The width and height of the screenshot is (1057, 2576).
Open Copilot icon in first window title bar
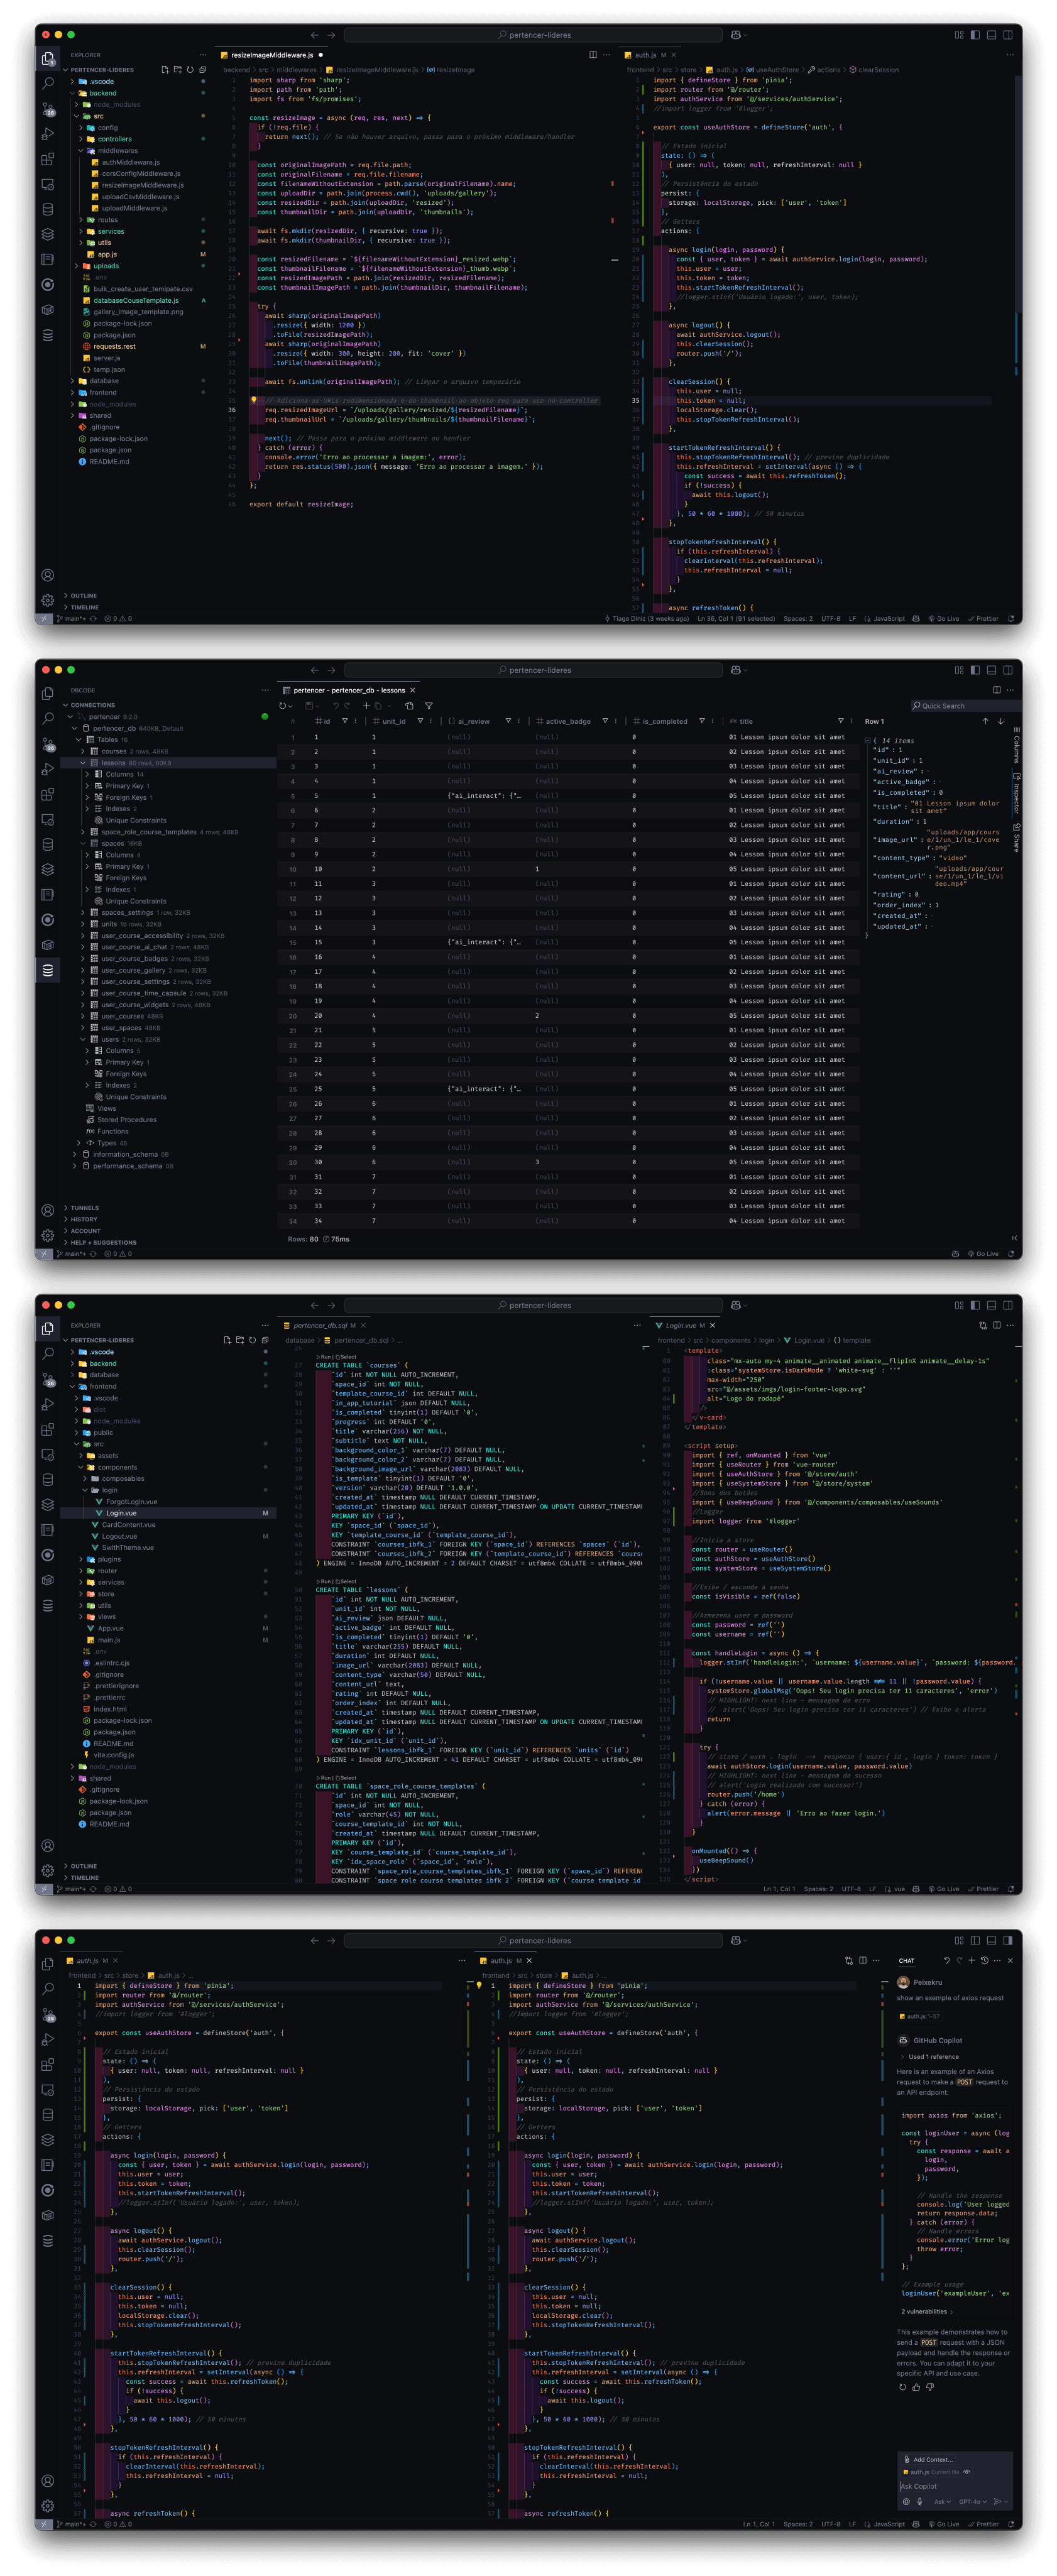[735, 35]
